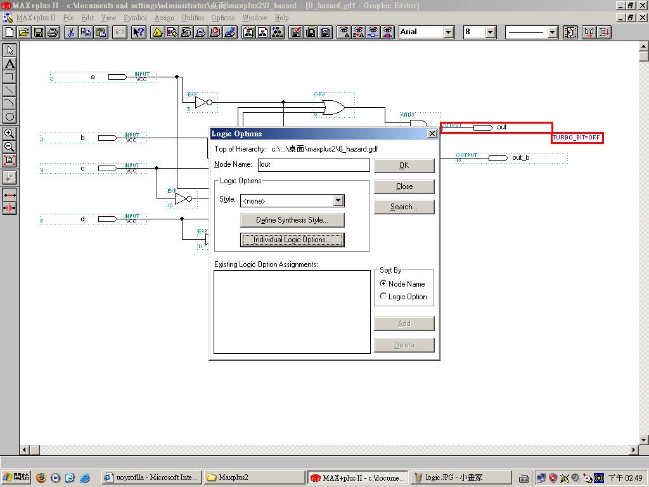Open the Arial font dropdown

click(448, 32)
